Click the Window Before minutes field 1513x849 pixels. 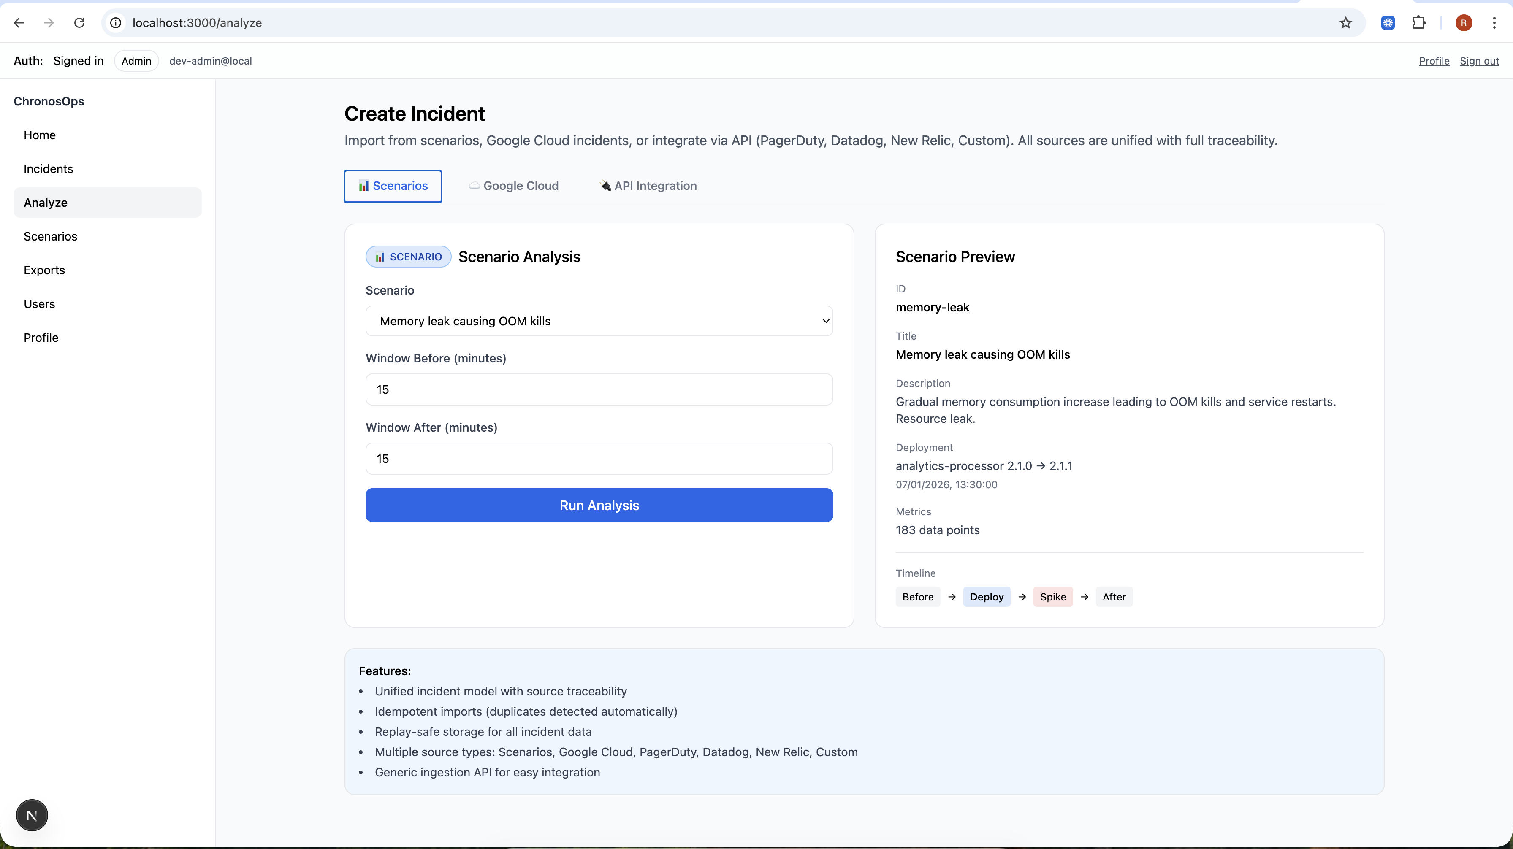[599, 390]
